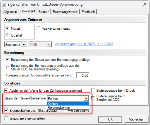Screen dimensions: 150x125
Task: Click the dialog title bar document icon
Action: point(4,5)
